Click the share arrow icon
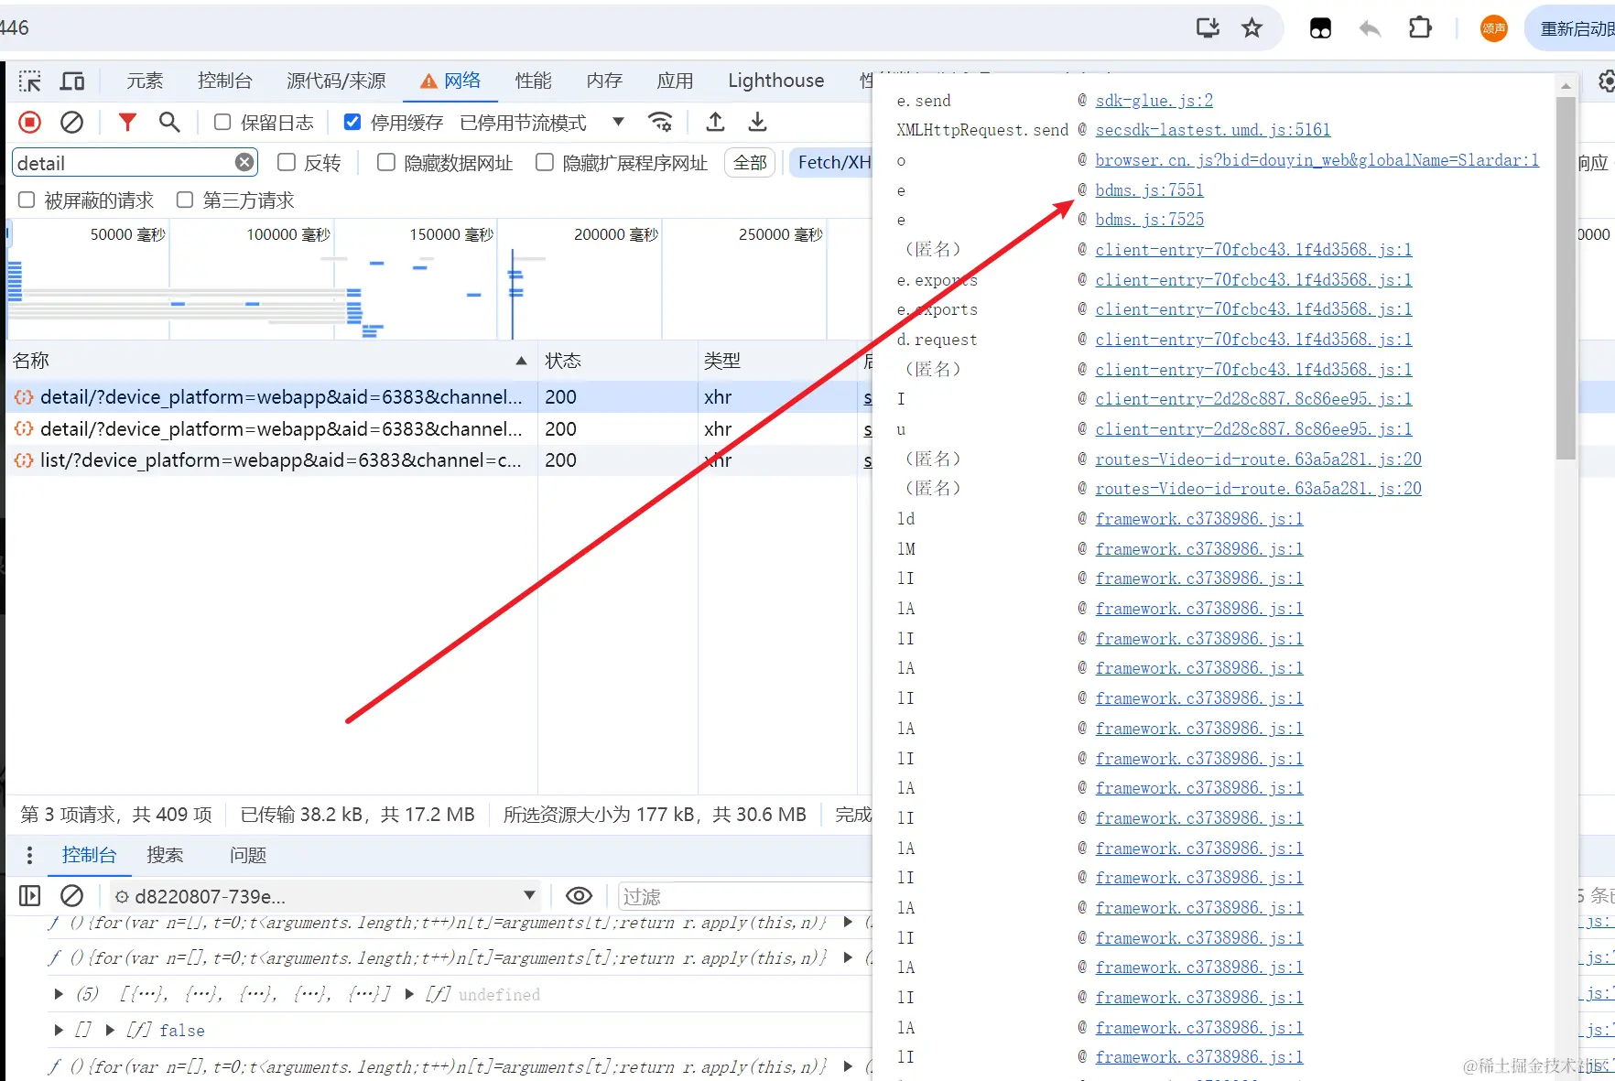This screenshot has height=1081, width=1615. (x=1370, y=28)
